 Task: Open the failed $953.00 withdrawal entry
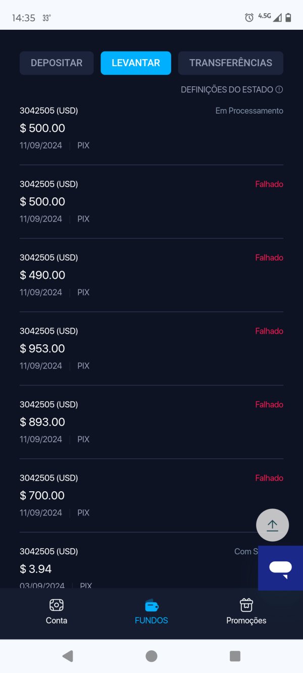(x=151, y=348)
